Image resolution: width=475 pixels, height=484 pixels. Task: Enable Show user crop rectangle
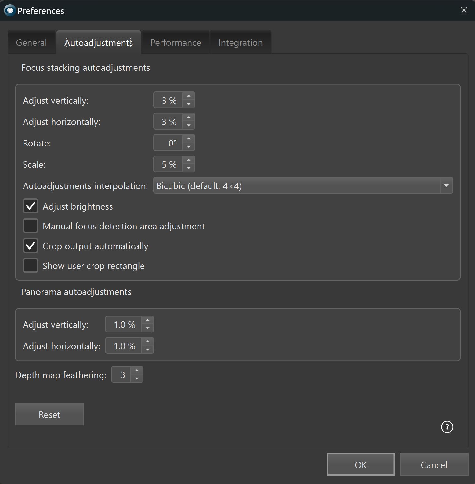pos(31,266)
